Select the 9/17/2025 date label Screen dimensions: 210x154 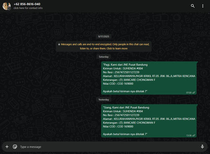[104, 37]
